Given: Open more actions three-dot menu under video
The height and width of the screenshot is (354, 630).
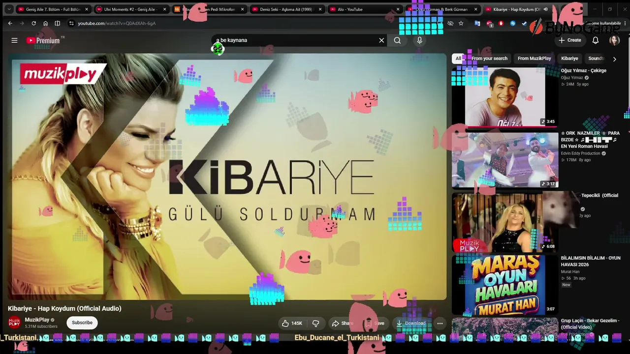Looking at the screenshot, I should pyautogui.click(x=440, y=323).
